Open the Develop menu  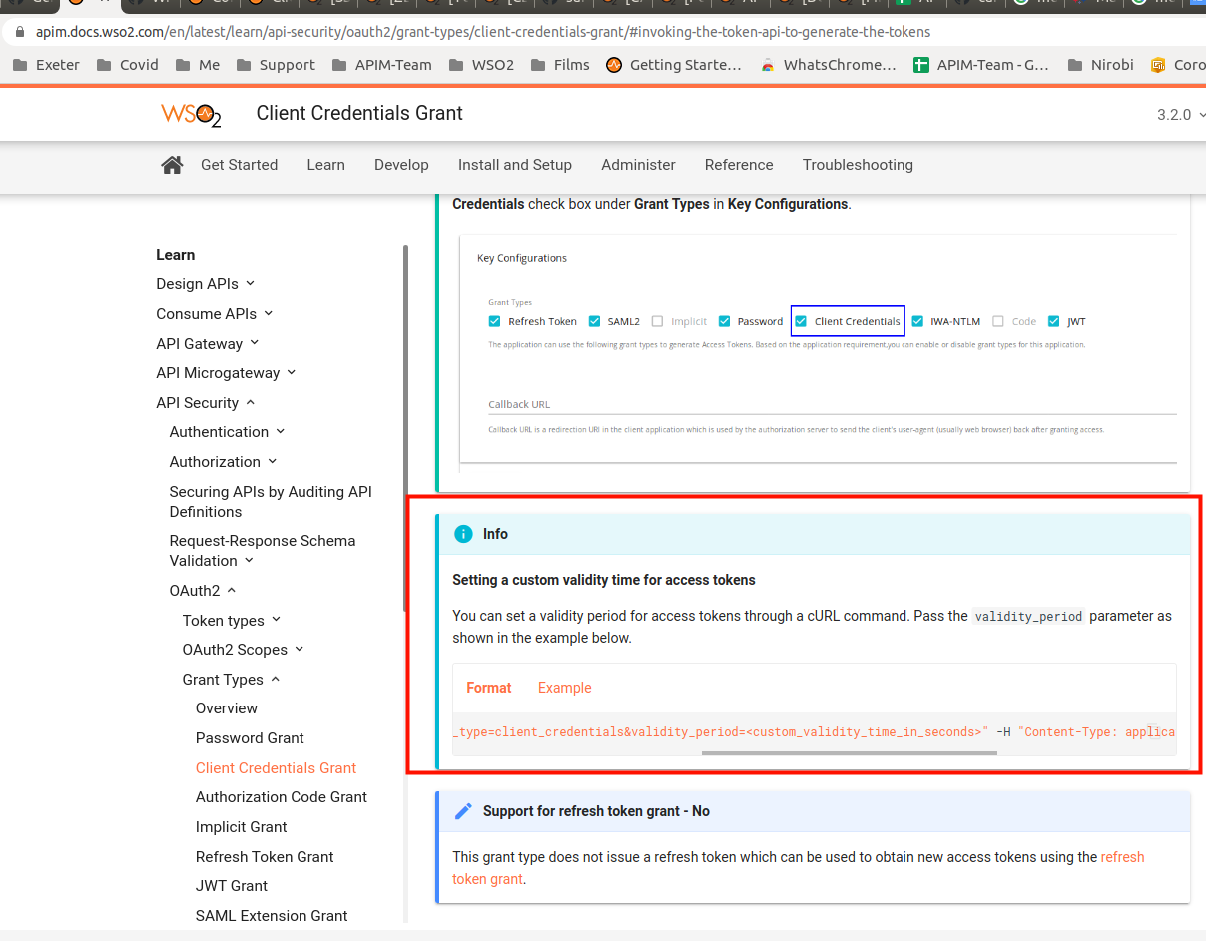pos(401,165)
